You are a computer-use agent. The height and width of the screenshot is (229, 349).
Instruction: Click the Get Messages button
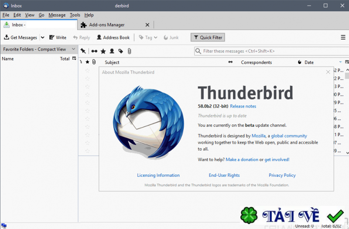pos(20,37)
